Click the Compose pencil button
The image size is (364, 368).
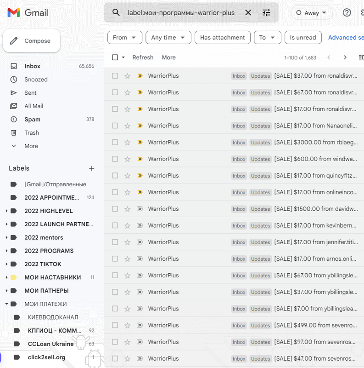(x=31, y=41)
